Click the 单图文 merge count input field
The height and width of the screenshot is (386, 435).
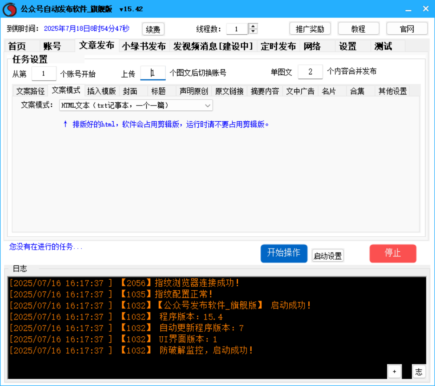coord(310,72)
